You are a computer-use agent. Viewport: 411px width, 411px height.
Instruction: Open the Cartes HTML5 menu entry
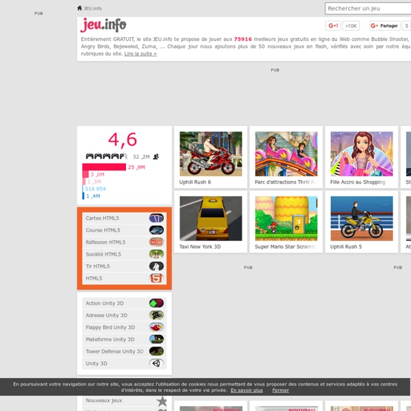click(124, 218)
